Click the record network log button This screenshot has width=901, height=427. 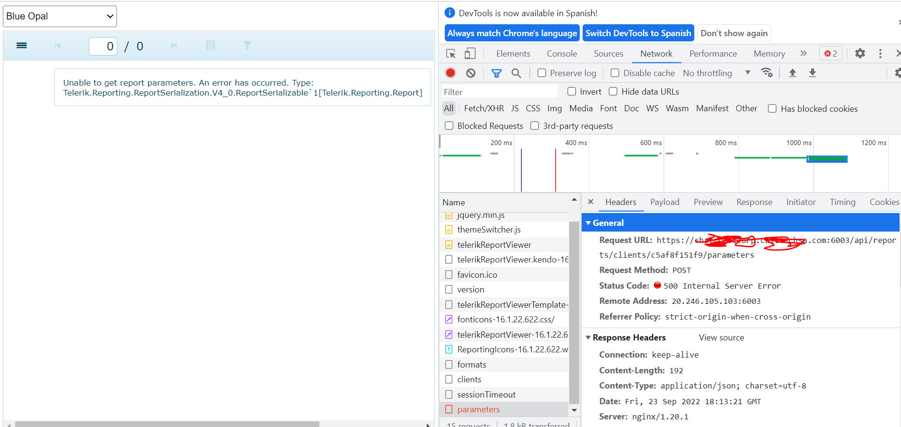point(450,73)
